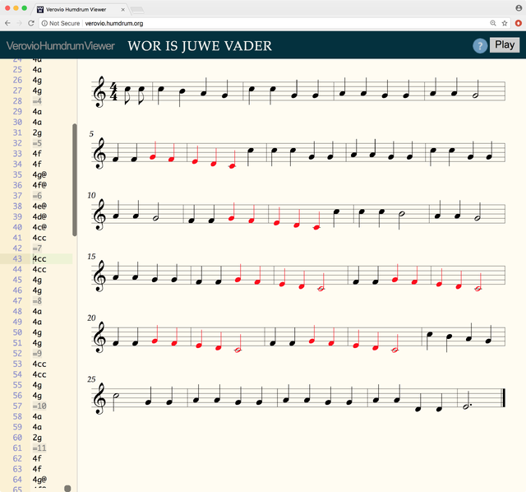Click the title WOR IS JUWE VADER

(x=200, y=46)
